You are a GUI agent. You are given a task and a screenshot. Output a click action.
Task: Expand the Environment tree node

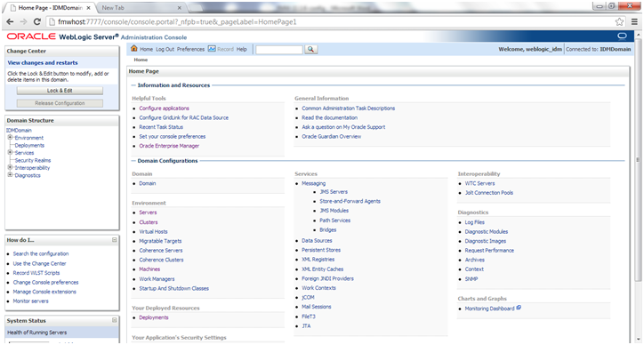(x=10, y=138)
